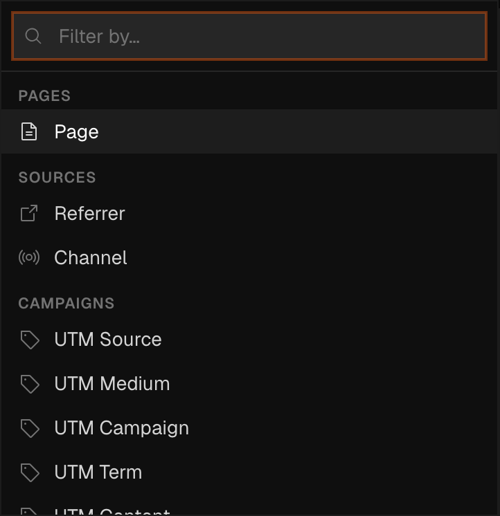Click the tag icon beside UTM Medium

coord(30,384)
